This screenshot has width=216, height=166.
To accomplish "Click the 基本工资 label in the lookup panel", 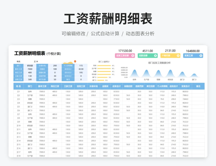I will click(x=18, y=69).
